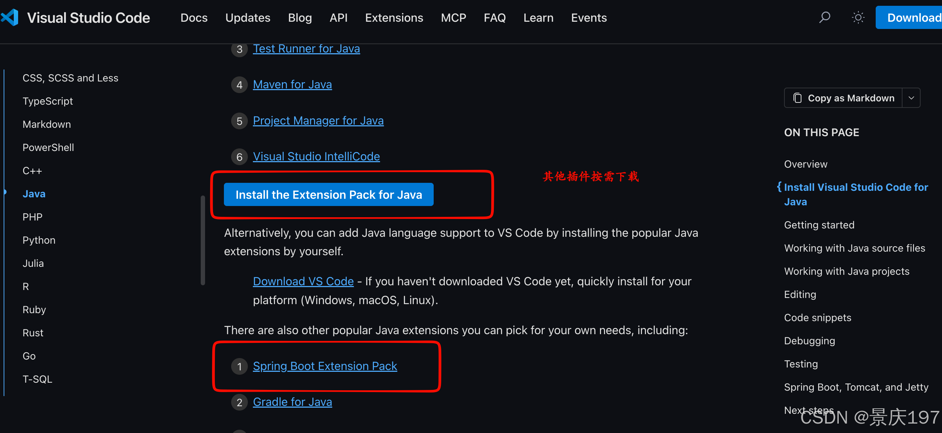The width and height of the screenshot is (942, 433).
Task: Open the Extensions navigation item
Action: click(394, 17)
